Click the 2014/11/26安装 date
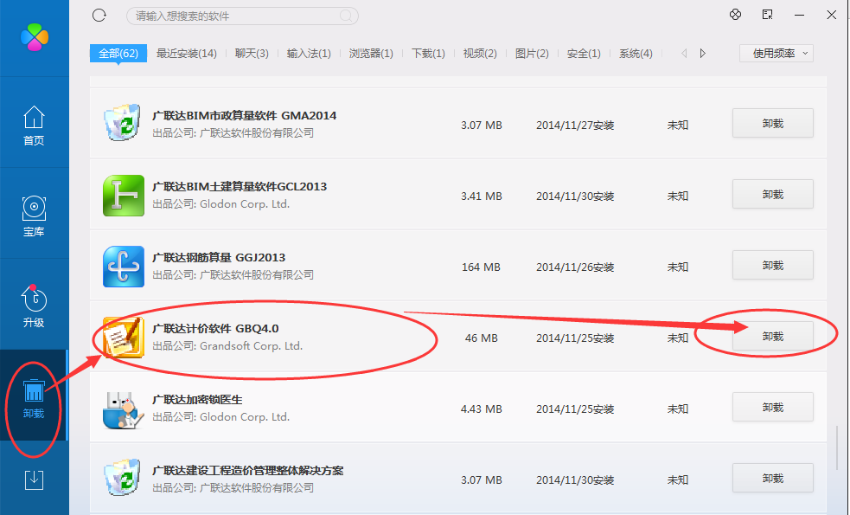This screenshot has width=850, height=515. coord(575,267)
